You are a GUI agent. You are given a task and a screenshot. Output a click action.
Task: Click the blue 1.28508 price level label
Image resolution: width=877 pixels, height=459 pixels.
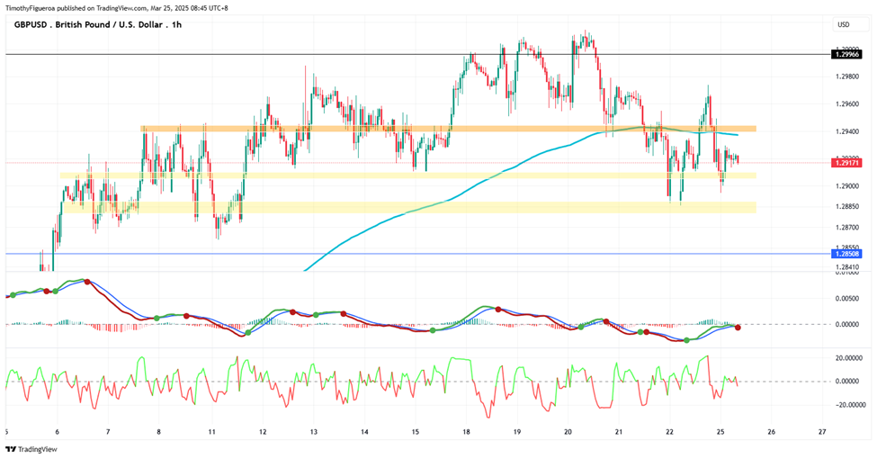pos(846,254)
